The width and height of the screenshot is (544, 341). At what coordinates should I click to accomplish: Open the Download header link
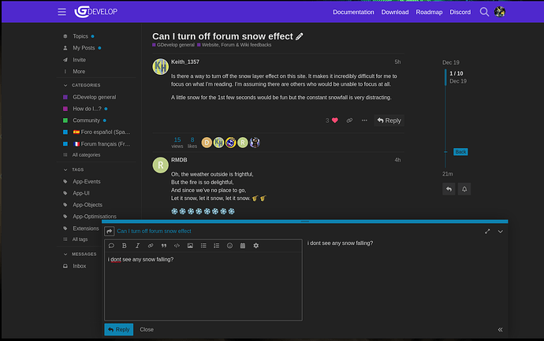[395, 12]
